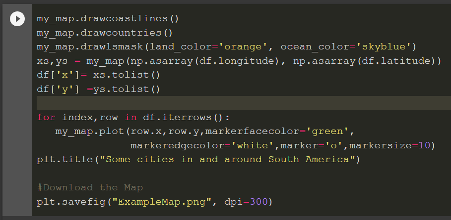Click the 'for' keyword in loop
451x220 pixels.
click(46, 118)
